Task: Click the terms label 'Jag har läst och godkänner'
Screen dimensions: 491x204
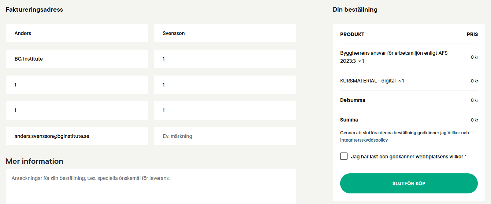Action: (x=407, y=157)
